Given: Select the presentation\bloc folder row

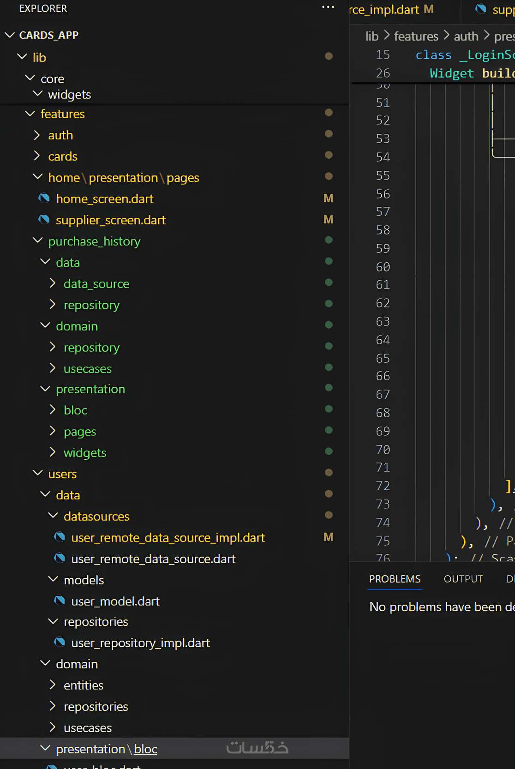Looking at the screenshot, I should coord(107,749).
